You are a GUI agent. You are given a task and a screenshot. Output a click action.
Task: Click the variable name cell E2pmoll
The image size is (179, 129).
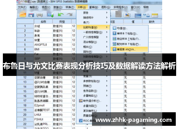pos(43,105)
